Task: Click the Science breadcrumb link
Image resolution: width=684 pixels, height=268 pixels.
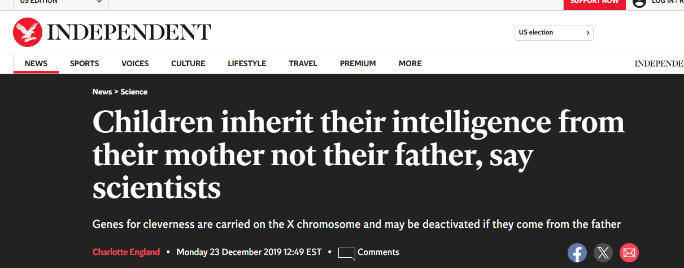Action: tap(134, 92)
